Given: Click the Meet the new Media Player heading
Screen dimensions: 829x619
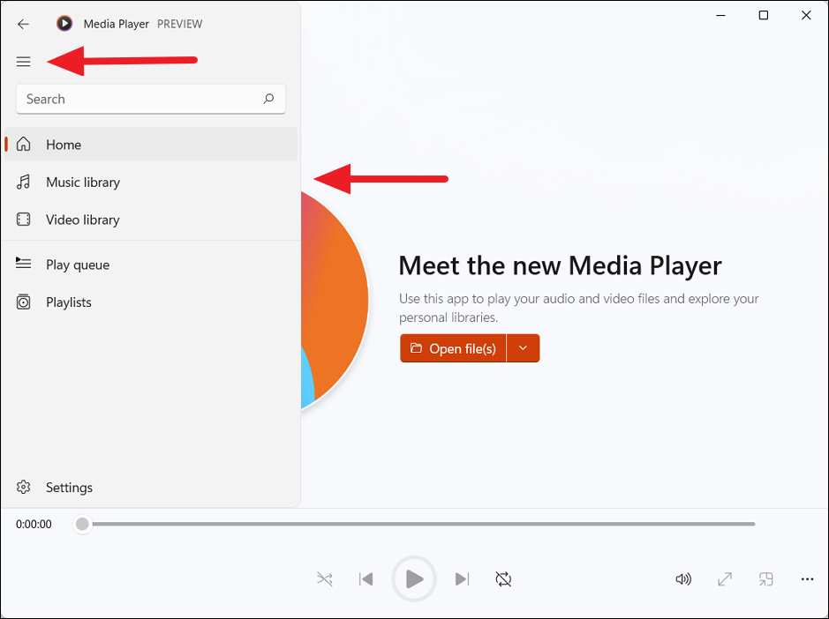Looking at the screenshot, I should pos(560,265).
